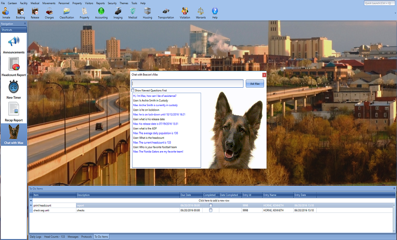Click the Max chat question input field
This screenshot has width=397, height=240.
[x=187, y=83]
